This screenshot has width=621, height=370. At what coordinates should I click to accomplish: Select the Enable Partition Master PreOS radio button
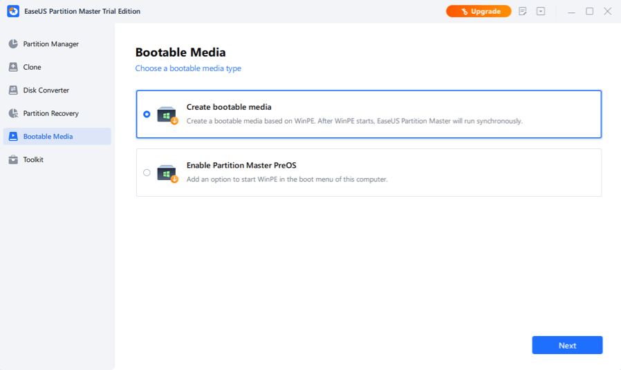click(x=147, y=173)
